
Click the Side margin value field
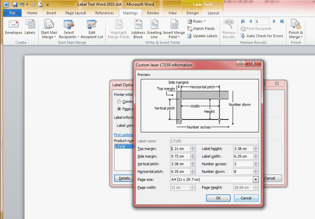coord(180,156)
